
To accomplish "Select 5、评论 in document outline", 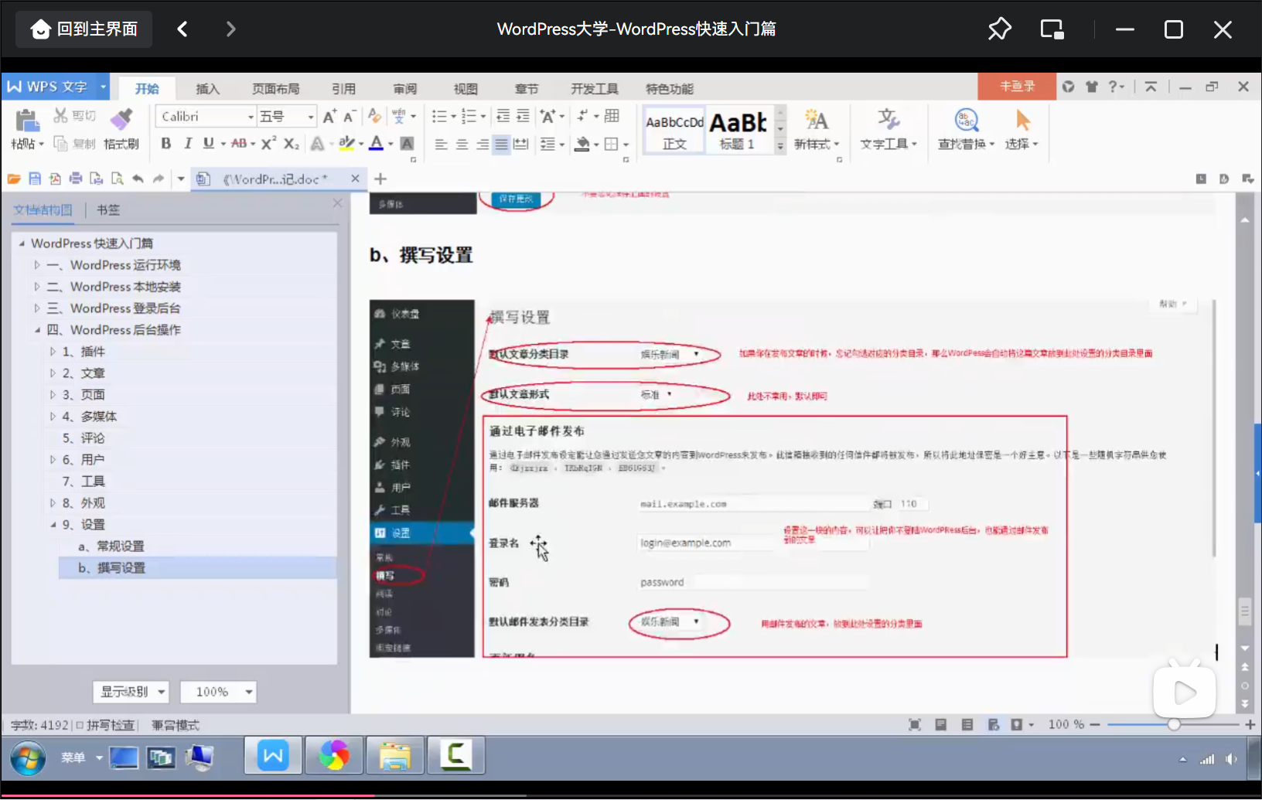I will (x=84, y=438).
